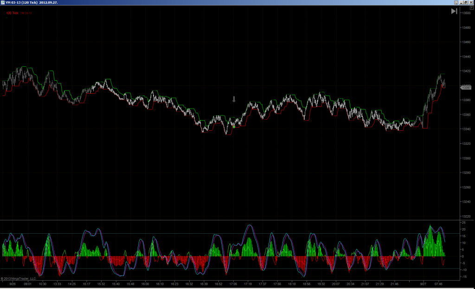Click the 10:30 time axis label
The height and width of the screenshot is (289, 475).
point(42,284)
